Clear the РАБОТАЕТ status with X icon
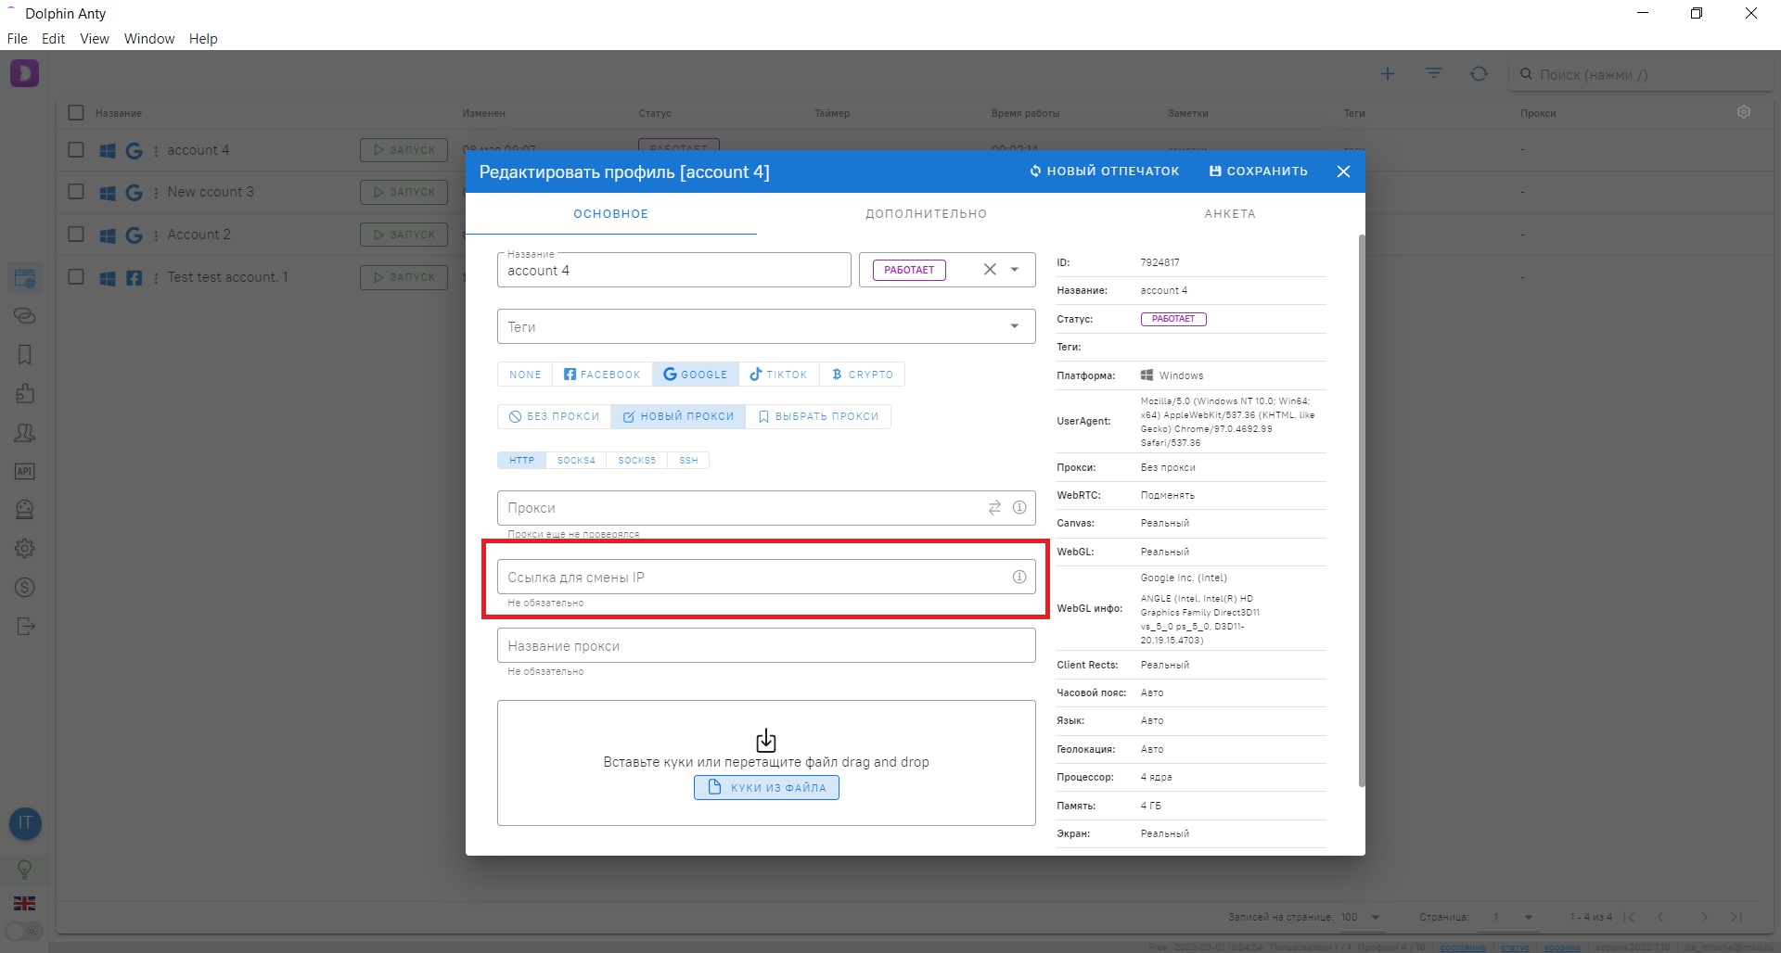Image resolution: width=1781 pixels, height=953 pixels. 990,270
